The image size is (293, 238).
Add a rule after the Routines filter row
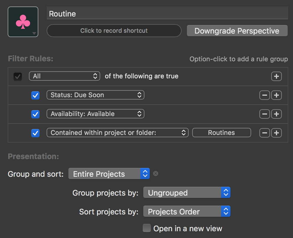276,133
